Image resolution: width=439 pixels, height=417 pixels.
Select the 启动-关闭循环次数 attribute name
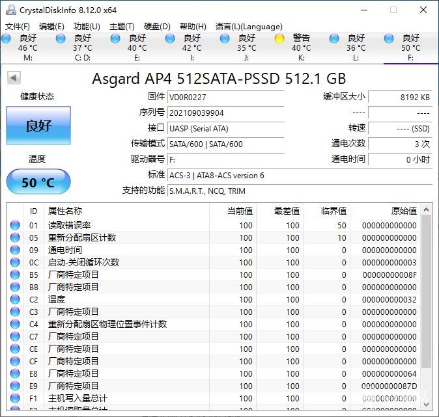(x=83, y=262)
